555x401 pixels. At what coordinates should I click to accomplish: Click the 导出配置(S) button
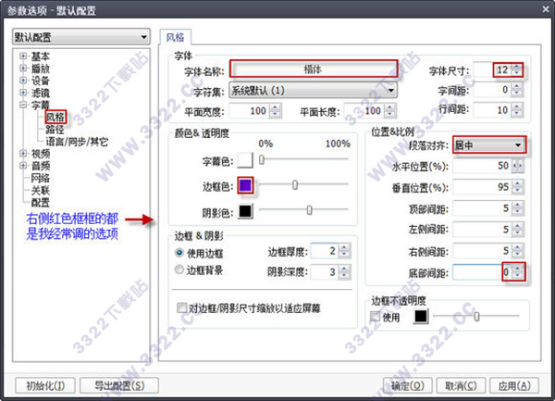point(119,385)
